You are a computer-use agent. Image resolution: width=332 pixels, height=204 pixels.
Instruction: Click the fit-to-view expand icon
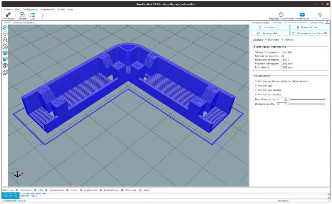[5, 47]
